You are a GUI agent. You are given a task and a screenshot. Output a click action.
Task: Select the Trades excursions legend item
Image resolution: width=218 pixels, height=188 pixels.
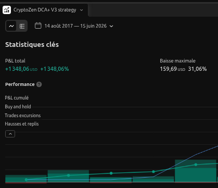(x=23, y=116)
